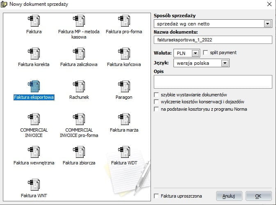Screen dimensions: 276x205
Task: Open the Język language dropdown
Action: point(225,63)
